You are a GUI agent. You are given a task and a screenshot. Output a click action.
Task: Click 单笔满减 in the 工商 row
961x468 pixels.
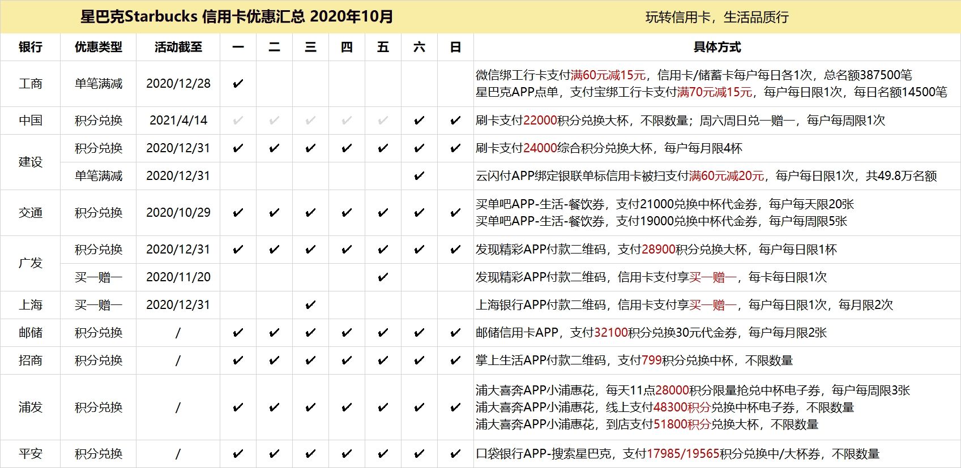(x=99, y=84)
